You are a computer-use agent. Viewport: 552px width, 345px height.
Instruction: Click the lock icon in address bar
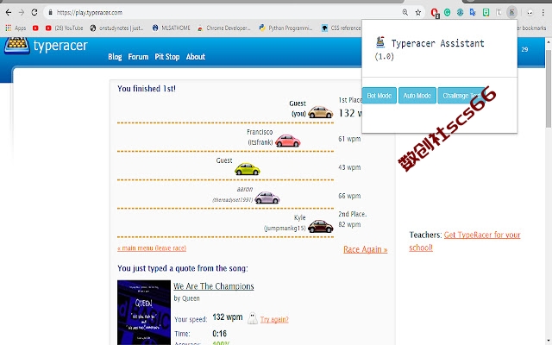pos(50,13)
